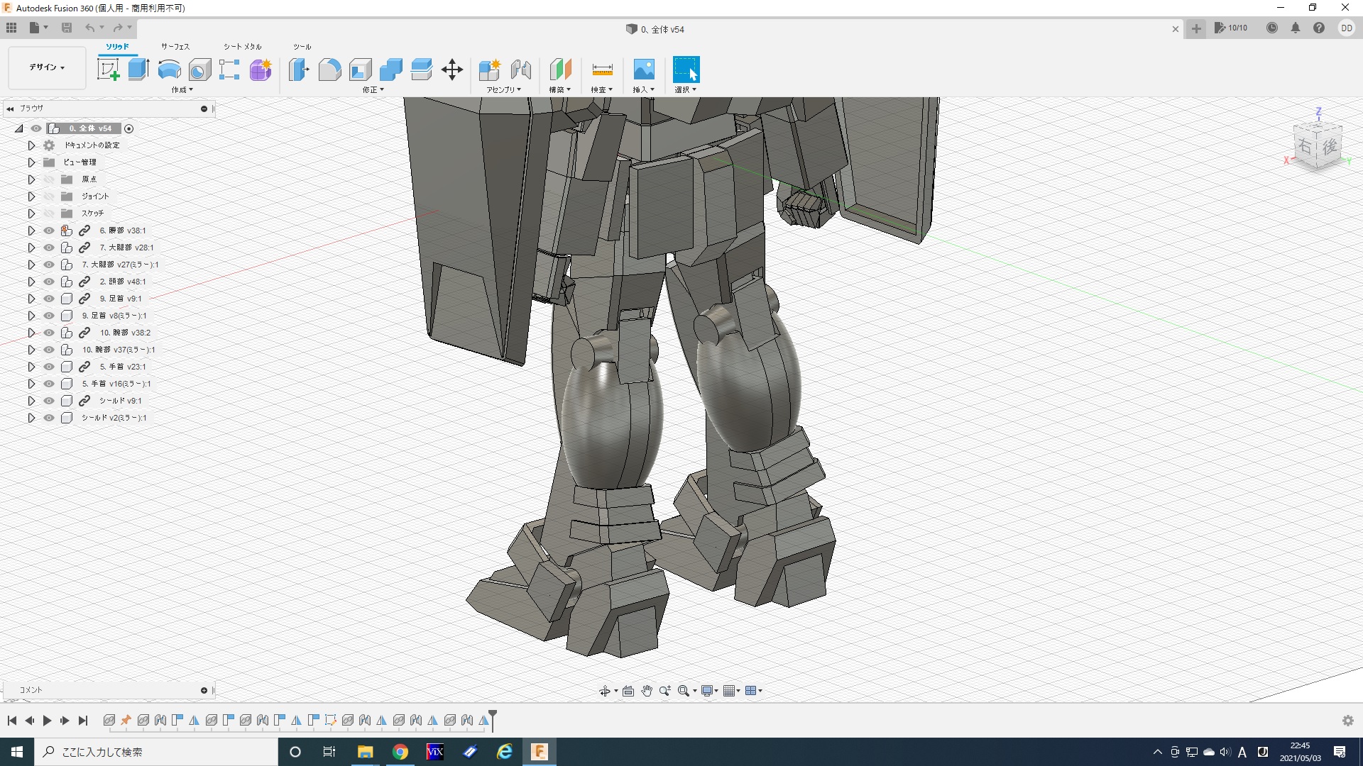Click the Extrude tool icon

click(x=138, y=70)
